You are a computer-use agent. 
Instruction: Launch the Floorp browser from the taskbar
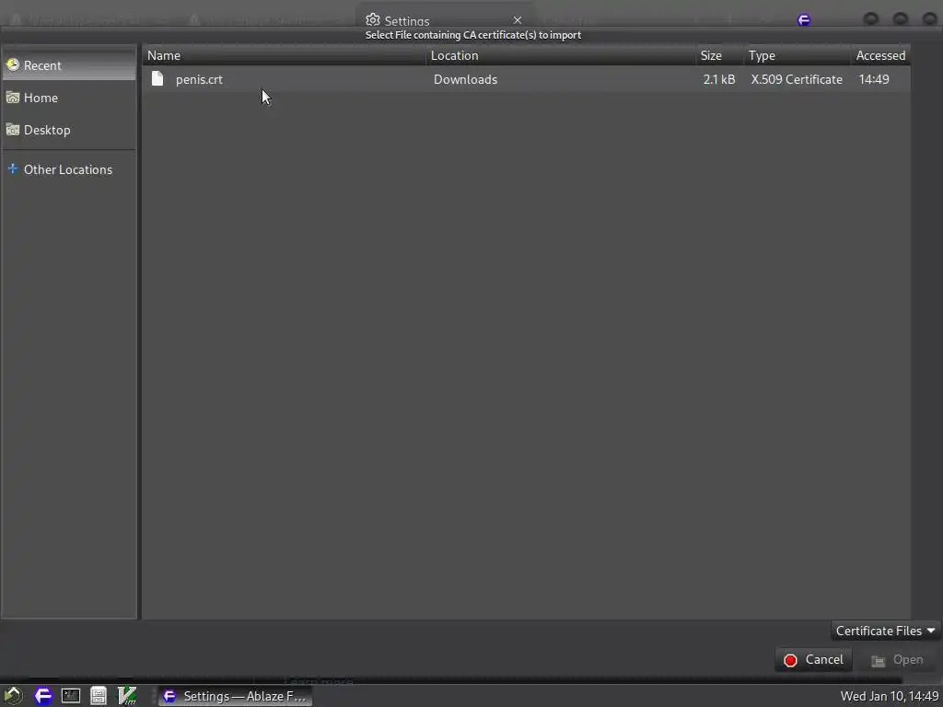(x=42, y=696)
